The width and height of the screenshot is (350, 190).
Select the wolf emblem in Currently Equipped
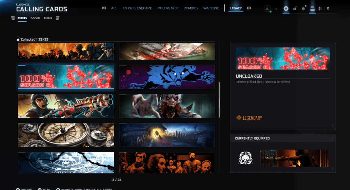[x=246, y=158]
